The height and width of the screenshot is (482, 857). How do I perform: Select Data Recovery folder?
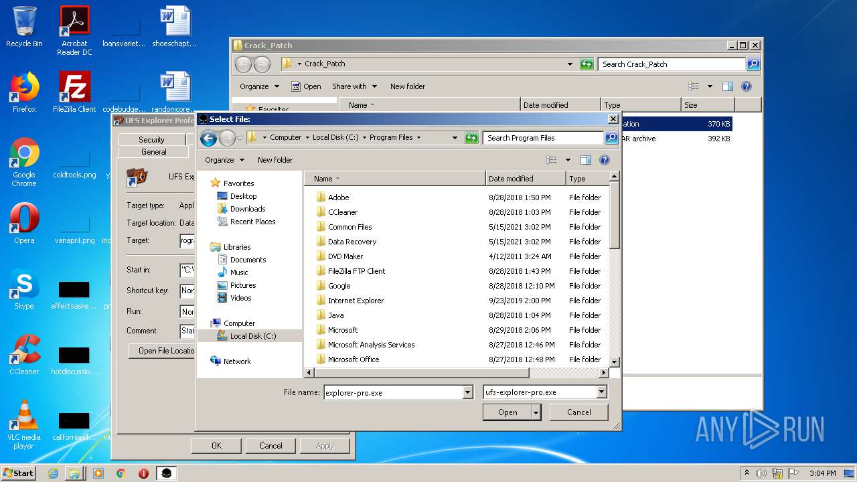coord(352,242)
